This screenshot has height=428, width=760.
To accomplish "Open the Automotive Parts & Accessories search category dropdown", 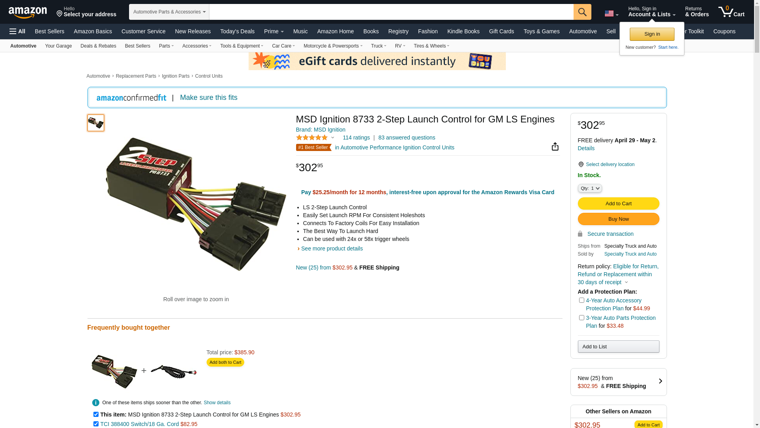I will [x=169, y=12].
